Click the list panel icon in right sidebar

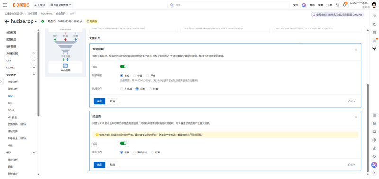click(374, 33)
